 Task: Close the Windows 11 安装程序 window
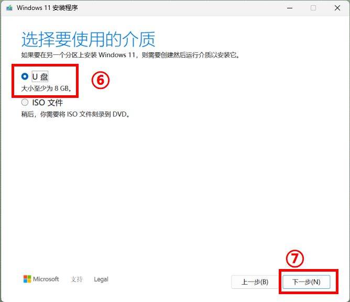pyautogui.click(x=337, y=8)
